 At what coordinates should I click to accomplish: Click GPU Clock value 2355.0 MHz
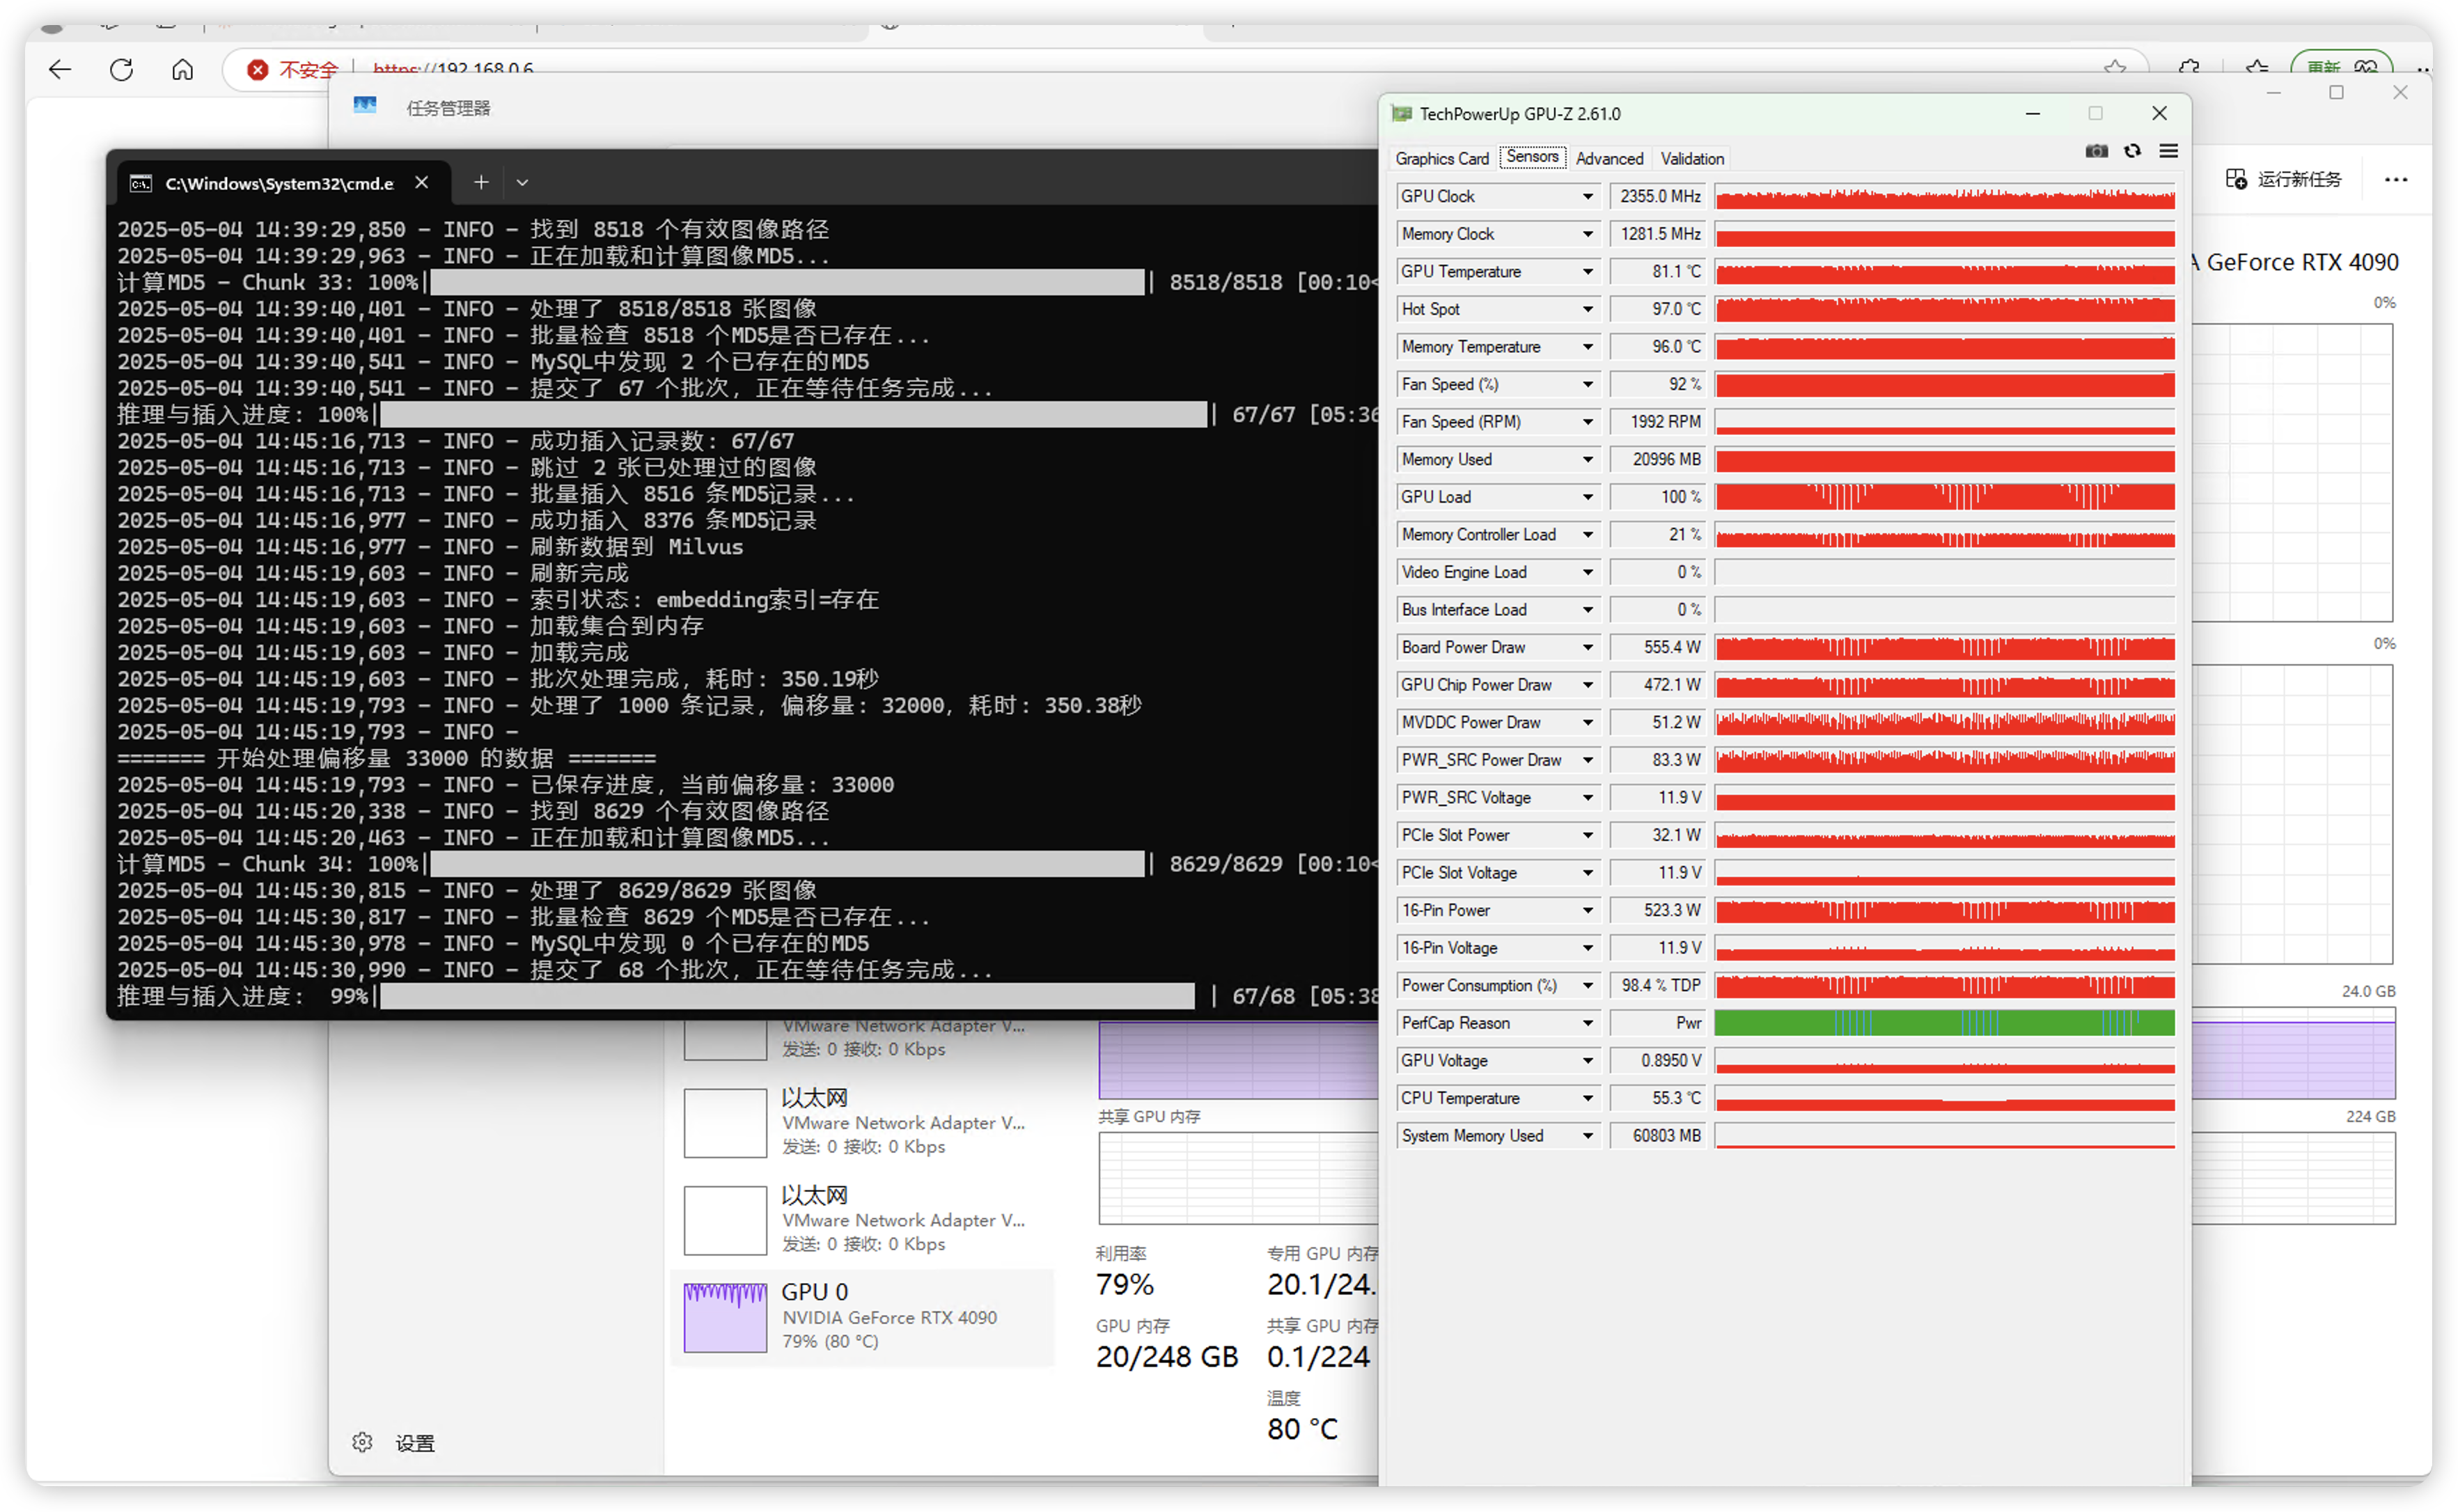pyautogui.click(x=1658, y=196)
